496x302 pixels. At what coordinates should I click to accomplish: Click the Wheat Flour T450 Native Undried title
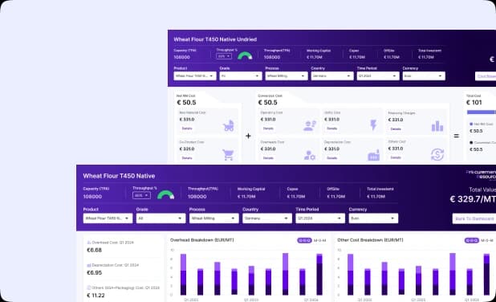point(215,39)
